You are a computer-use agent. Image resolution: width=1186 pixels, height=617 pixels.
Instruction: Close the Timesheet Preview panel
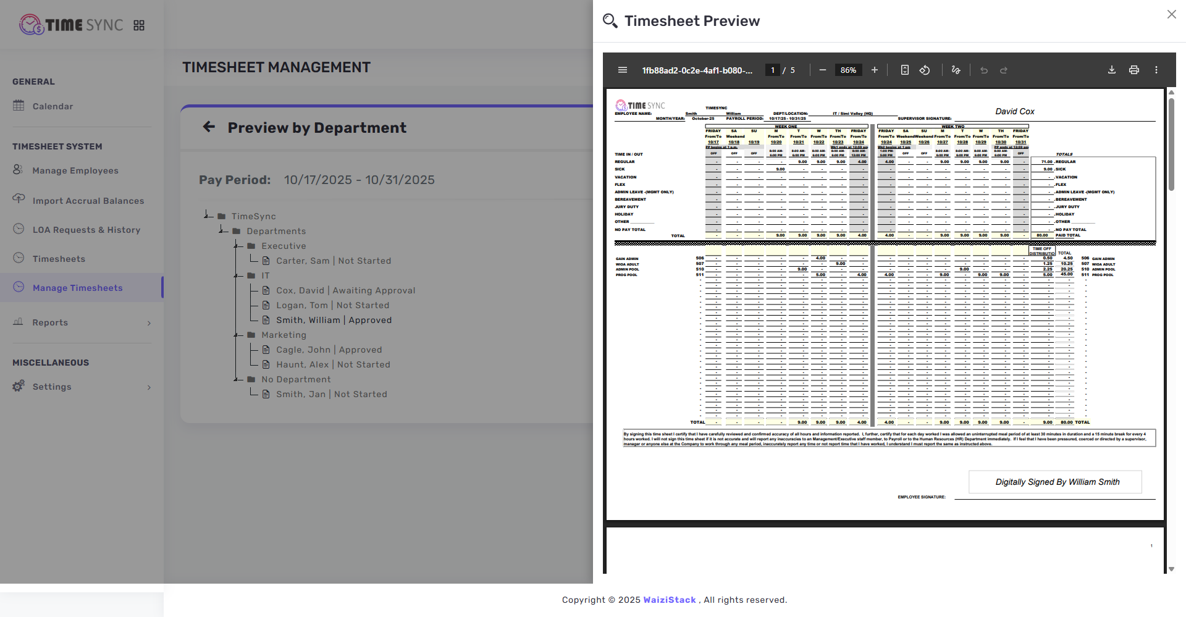[x=1171, y=14]
